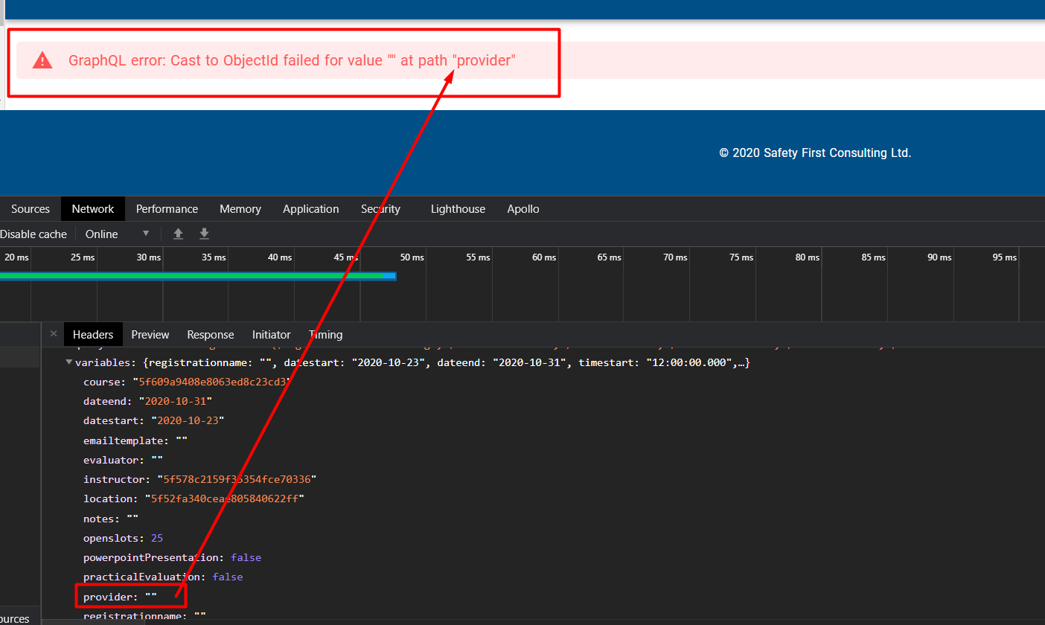Close the request details pane
This screenshot has width=1045, height=625.
[x=53, y=334]
